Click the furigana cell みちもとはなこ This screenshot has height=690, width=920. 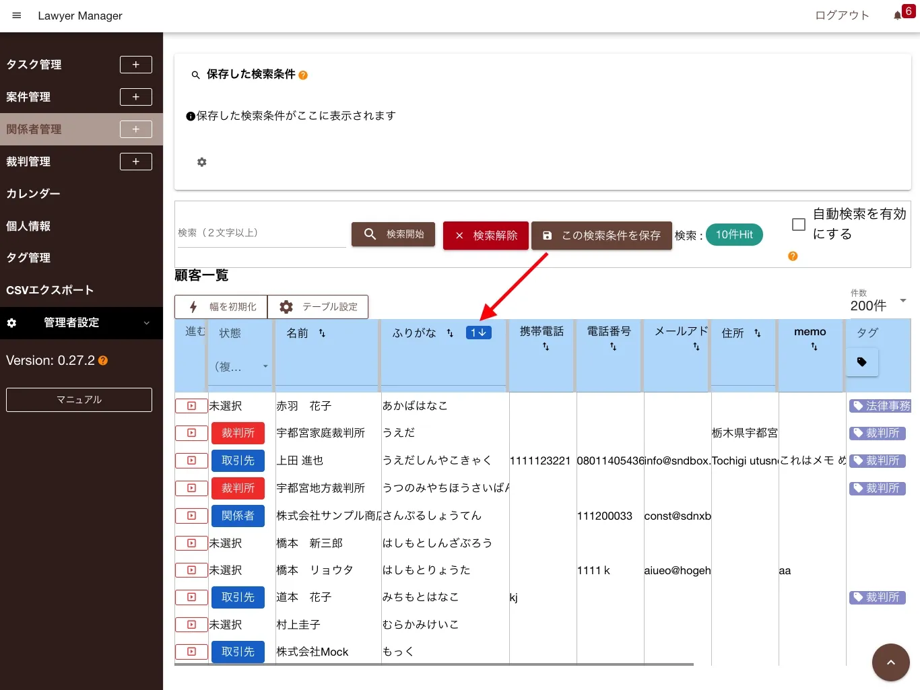421,597
